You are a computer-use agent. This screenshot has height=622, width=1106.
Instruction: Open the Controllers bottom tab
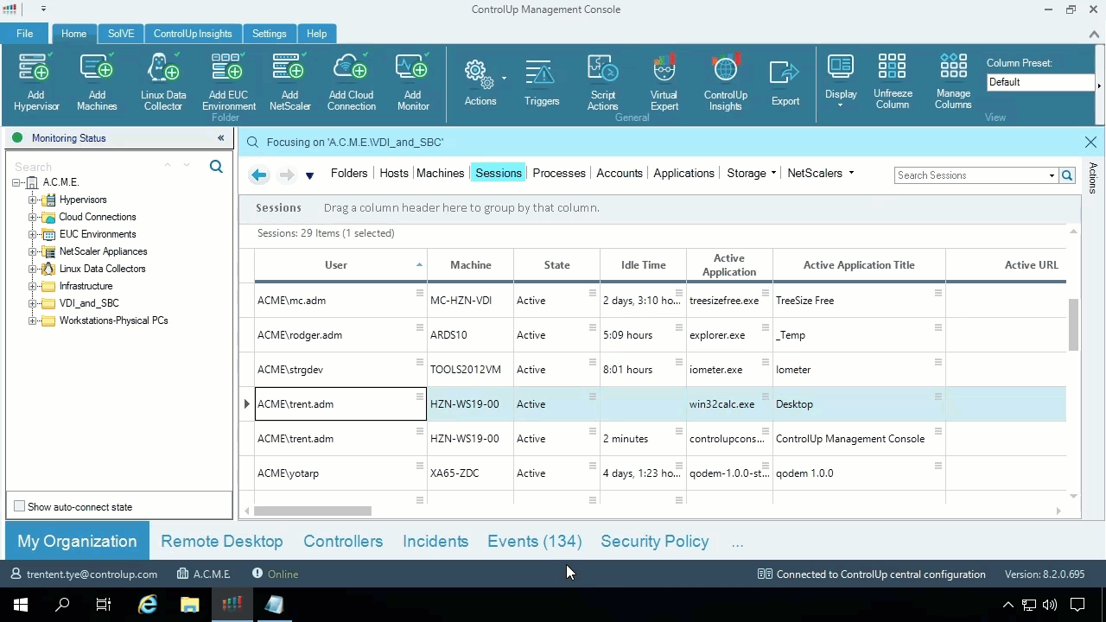pyautogui.click(x=343, y=542)
